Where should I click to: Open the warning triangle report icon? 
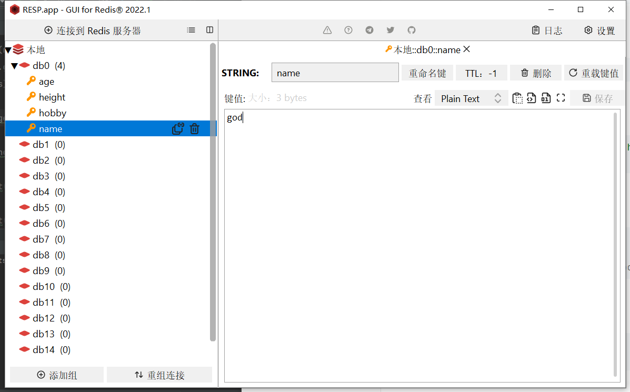[327, 30]
